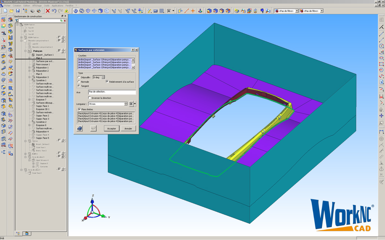The height and width of the screenshot is (240, 385).
Task: Select the wireframe cube display icon
Action: (x=107, y=11)
